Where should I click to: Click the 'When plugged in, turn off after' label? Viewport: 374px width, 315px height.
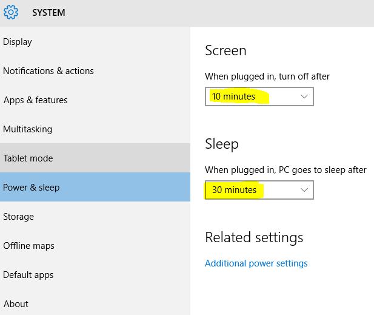pos(267,76)
